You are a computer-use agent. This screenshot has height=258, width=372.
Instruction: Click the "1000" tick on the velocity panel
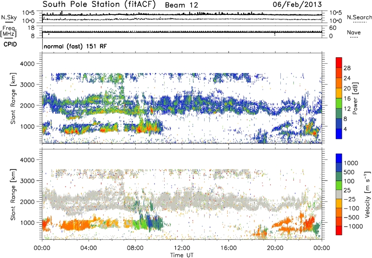click(x=27, y=223)
